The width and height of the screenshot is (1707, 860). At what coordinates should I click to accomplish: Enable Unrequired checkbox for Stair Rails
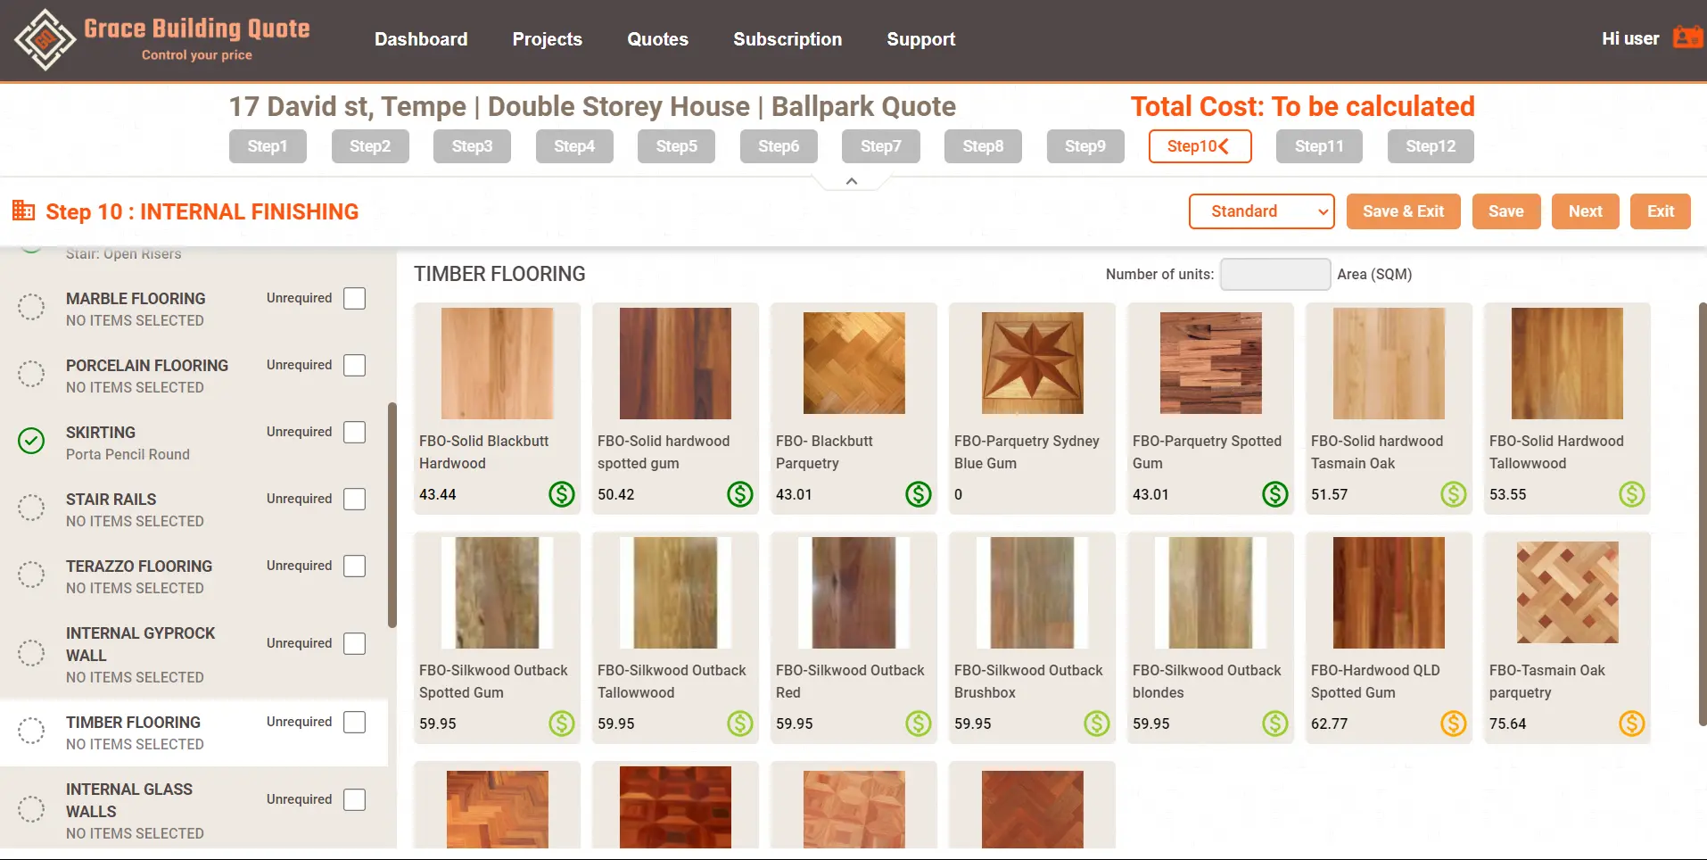354,500
